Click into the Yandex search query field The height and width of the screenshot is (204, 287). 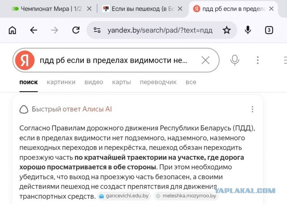[113, 60]
